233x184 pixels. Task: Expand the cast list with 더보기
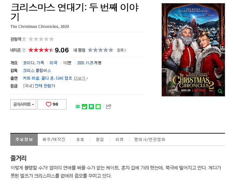81,78
